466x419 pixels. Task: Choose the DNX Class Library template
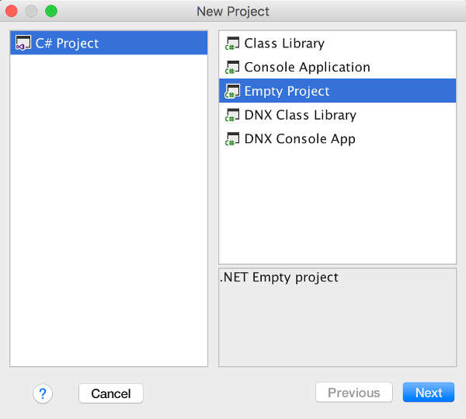pos(300,116)
